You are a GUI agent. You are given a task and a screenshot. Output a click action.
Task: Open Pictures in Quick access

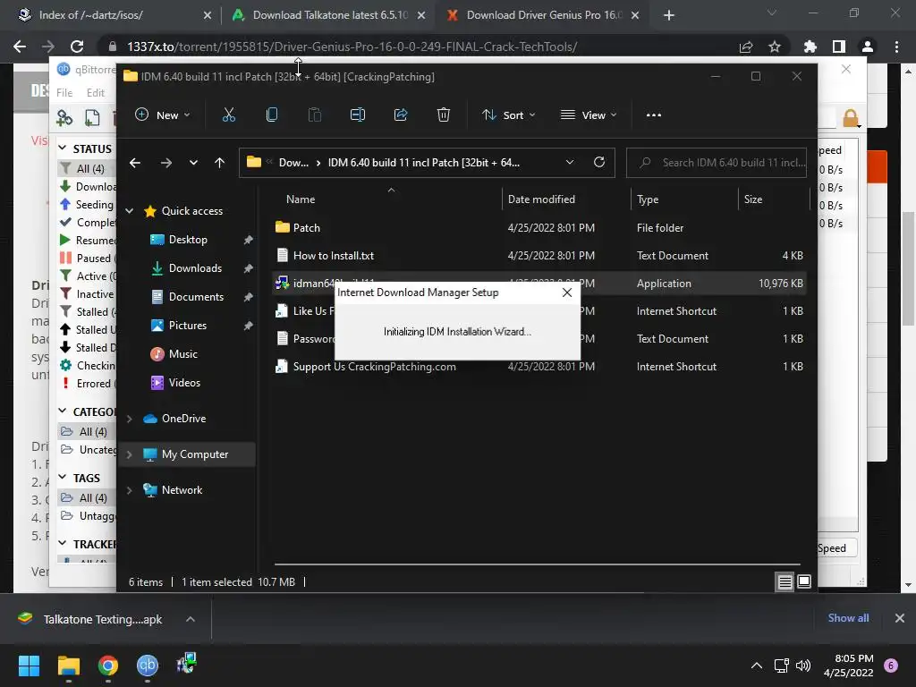188,326
